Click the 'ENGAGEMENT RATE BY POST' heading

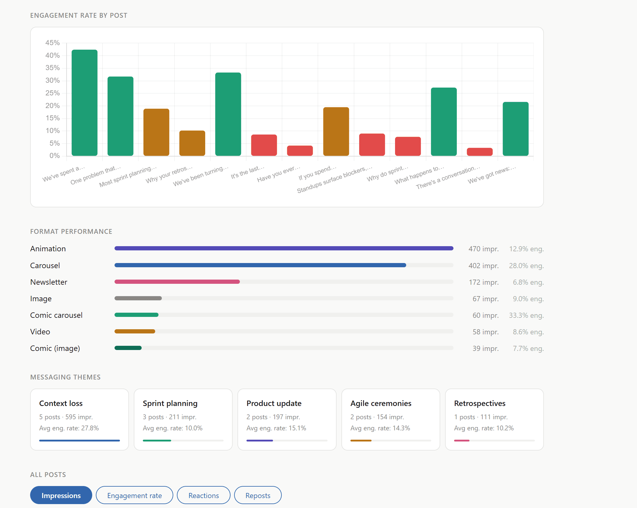point(79,15)
